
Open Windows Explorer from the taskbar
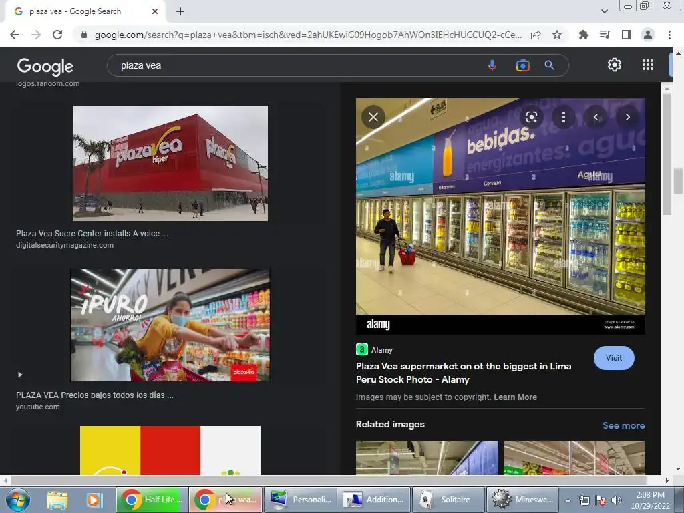pos(57,500)
